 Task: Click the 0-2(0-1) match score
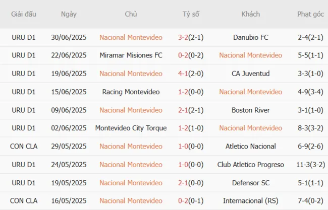tap(191, 201)
